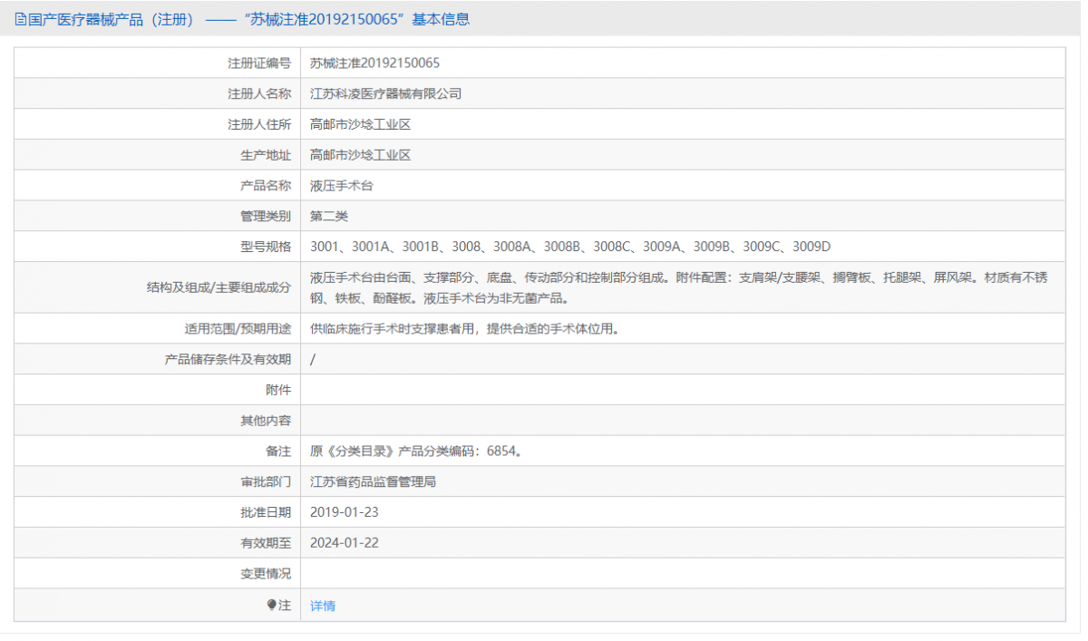Screen dimensions: 1088x641
Task: Select the slash value in 产品储存条件及有效期 row
Action: 313,359
